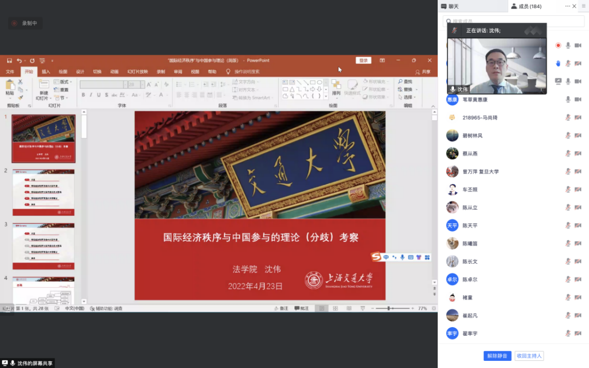Switch to Normal view icon in status bar
This screenshot has width=589, height=368.
point(321,308)
